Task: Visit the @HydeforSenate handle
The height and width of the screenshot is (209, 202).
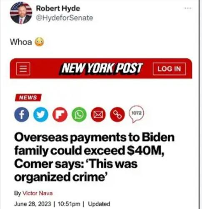Action: [65, 18]
